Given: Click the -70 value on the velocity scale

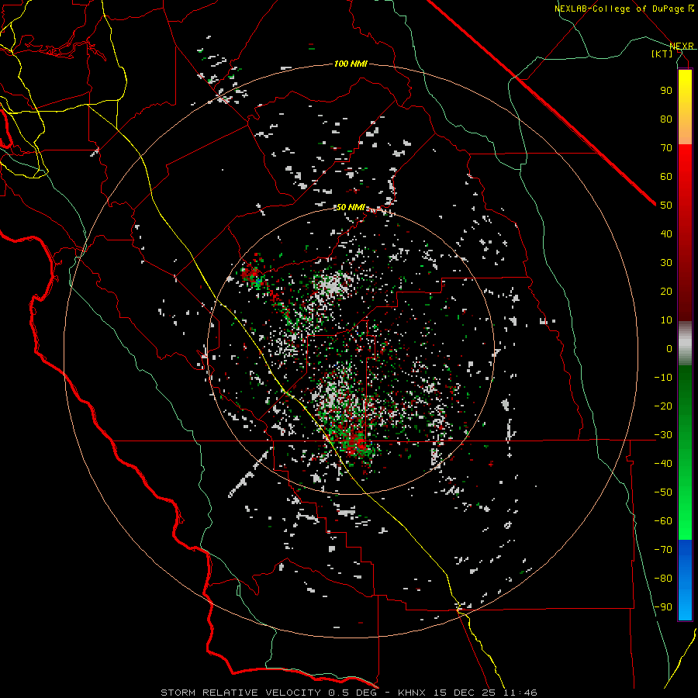Looking at the screenshot, I should [x=663, y=550].
